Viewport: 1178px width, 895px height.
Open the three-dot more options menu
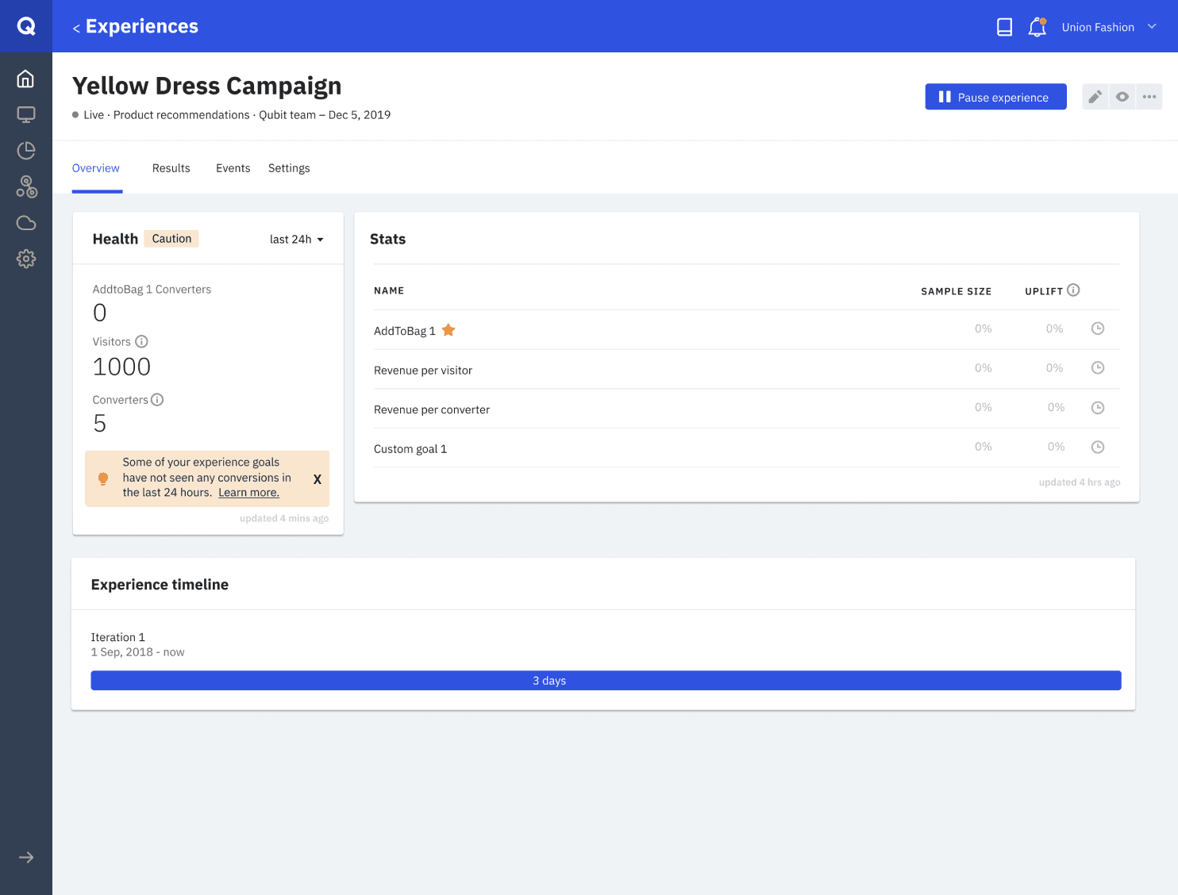[1149, 97]
